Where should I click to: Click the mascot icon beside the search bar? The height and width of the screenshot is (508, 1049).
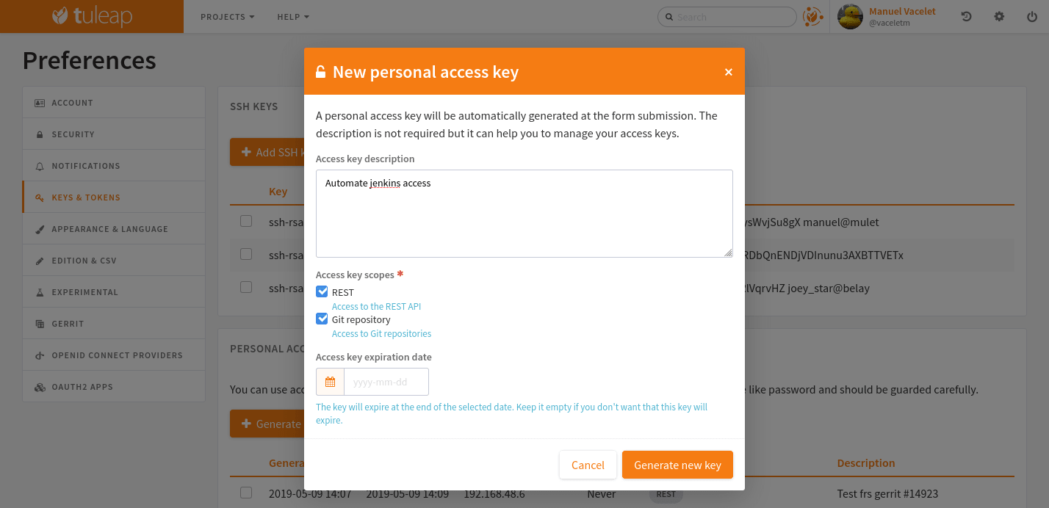814,16
